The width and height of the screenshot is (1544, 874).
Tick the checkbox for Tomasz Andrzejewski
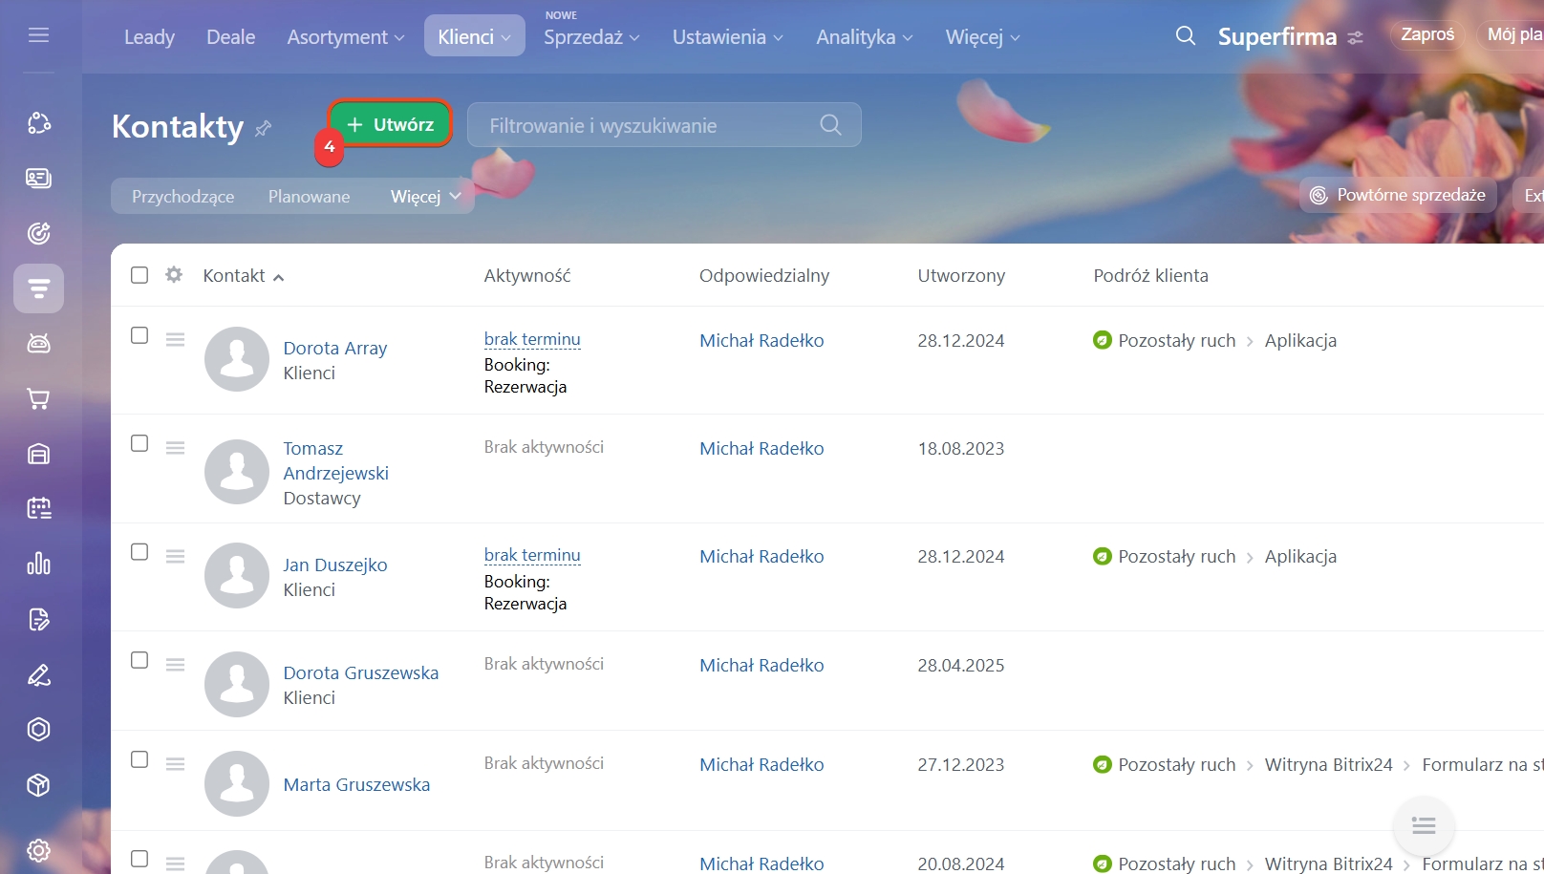click(139, 443)
